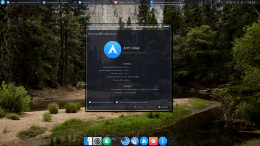Click the Acerca del sistema heading

coord(102,34)
